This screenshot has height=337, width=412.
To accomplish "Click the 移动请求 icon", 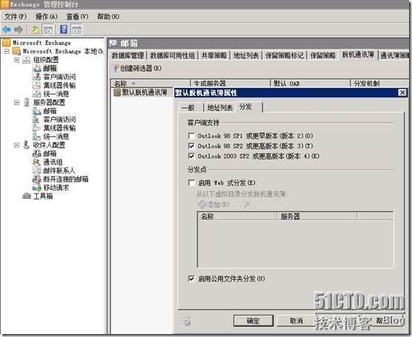I will tap(37, 188).
